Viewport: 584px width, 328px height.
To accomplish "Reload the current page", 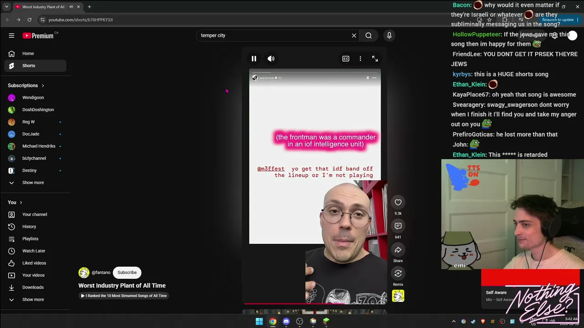I will [x=29, y=20].
